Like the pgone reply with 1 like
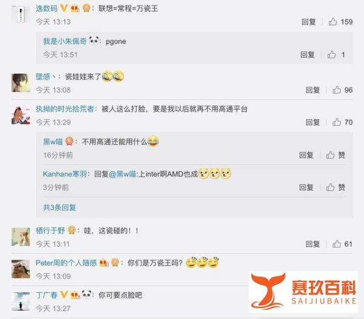 (331, 54)
